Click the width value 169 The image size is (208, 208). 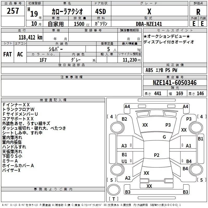pyautogui.click(x=179, y=94)
